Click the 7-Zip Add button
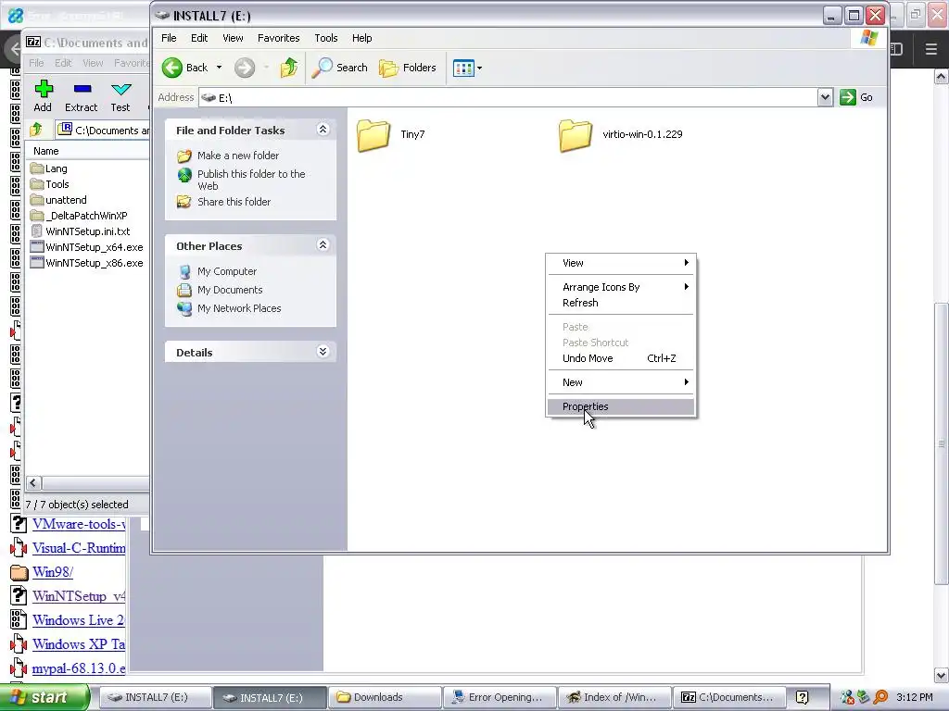The width and height of the screenshot is (949, 711). pyautogui.click(x=43, y=95)
